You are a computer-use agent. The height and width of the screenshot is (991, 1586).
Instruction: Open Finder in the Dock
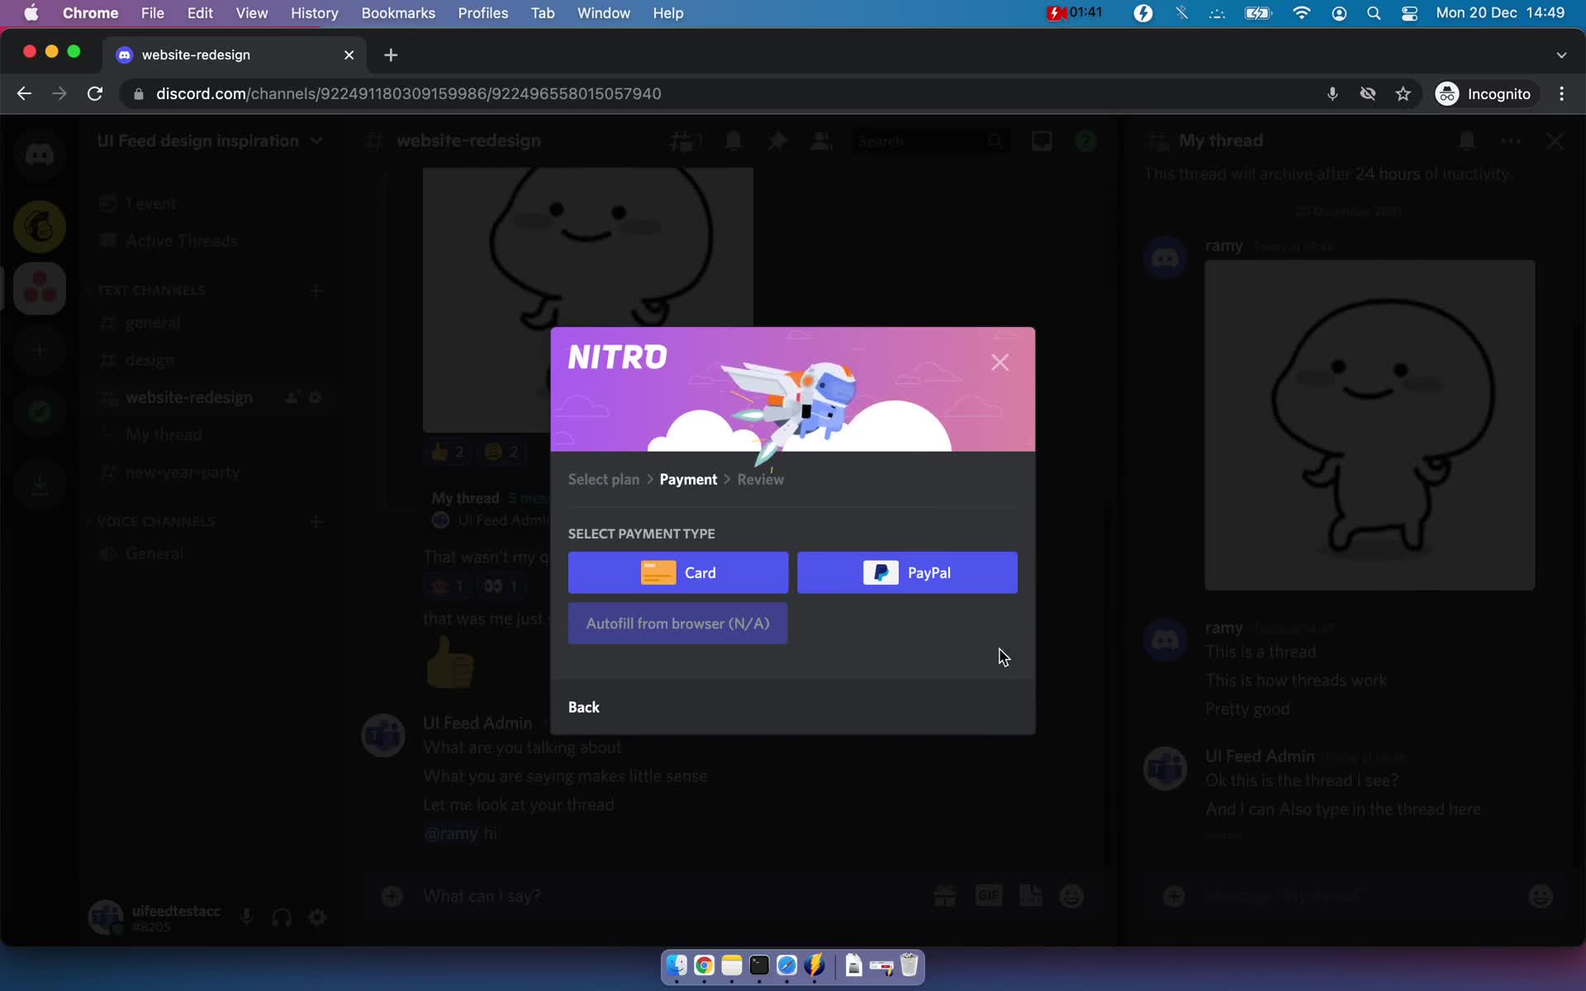coord(677,965)
